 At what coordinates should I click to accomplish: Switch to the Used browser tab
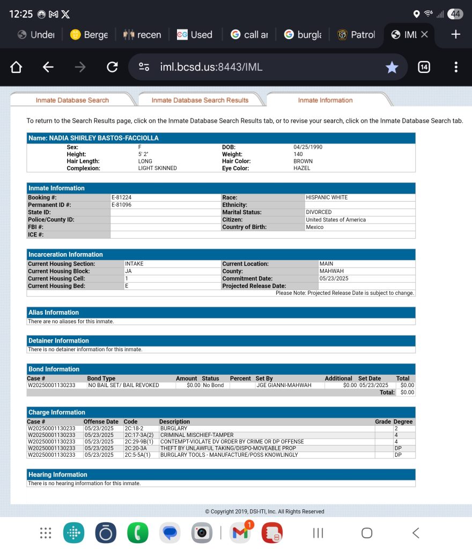[195, 34]
